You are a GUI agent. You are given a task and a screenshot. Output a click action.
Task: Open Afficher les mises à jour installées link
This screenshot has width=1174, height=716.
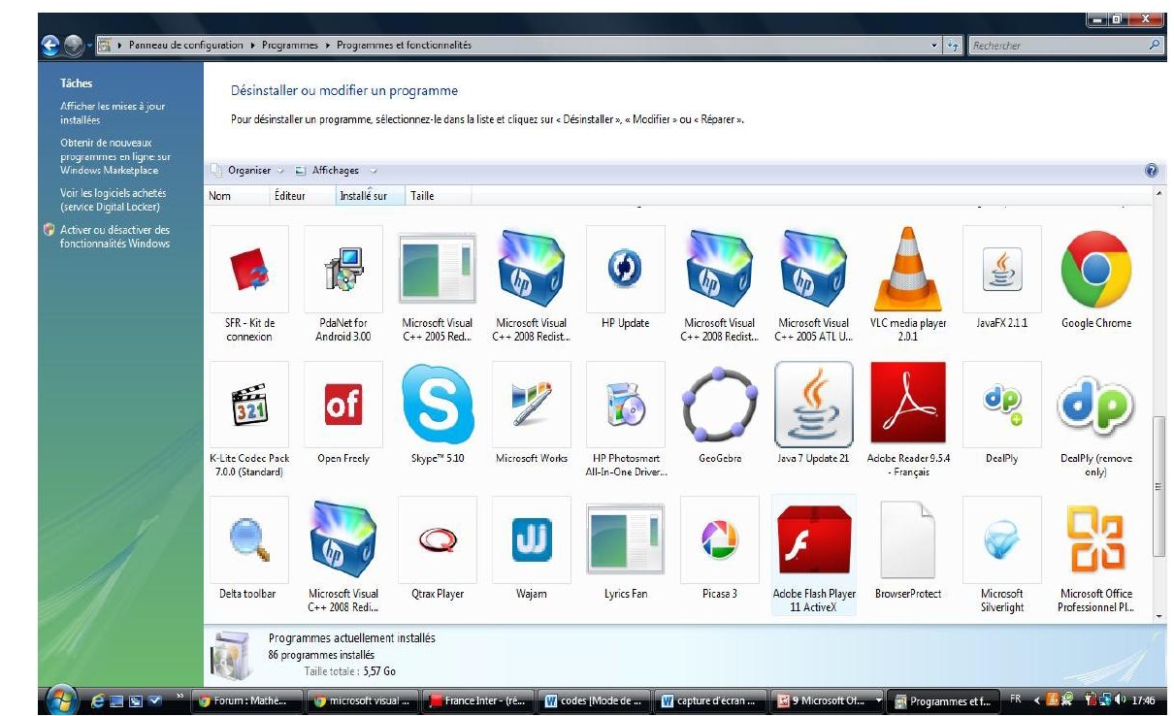(x=113, y=114)
